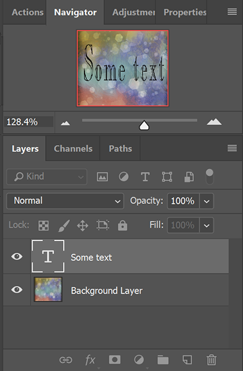
Task: Expand the Fill slider dropdown arrow
Action: pos(207,225)
